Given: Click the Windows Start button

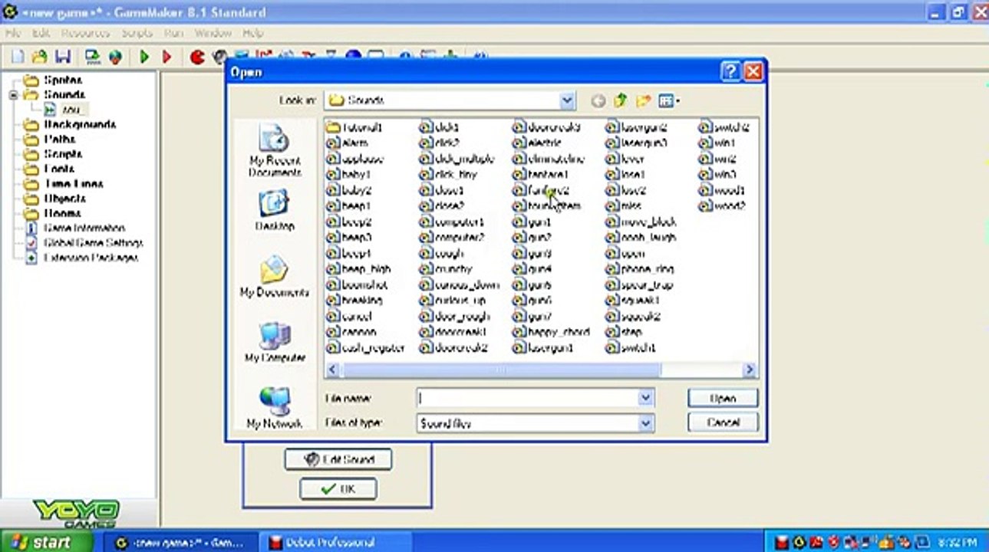Looking at the screenshot, I should pos(46,542).
